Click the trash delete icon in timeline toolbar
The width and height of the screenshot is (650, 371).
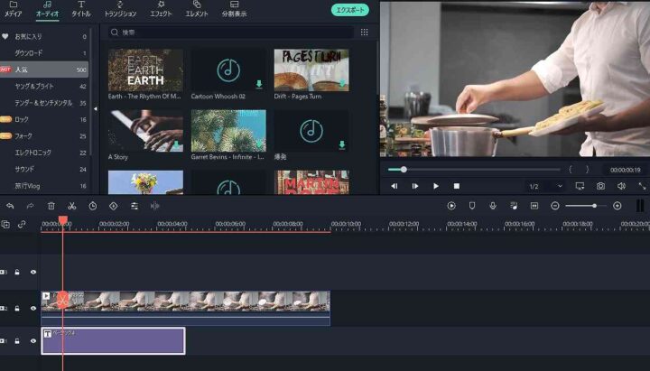coord(51,206)
